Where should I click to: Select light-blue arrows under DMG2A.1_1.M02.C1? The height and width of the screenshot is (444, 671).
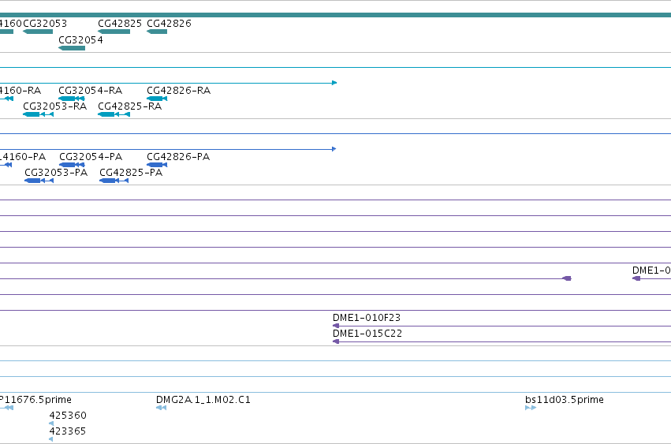[x=161, y=408]
